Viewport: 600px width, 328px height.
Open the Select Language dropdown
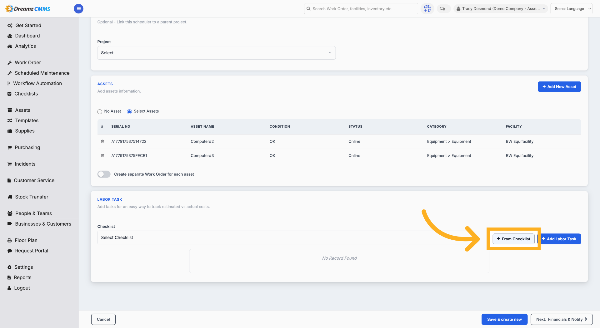pyautogui.click(x=571, y=9)
